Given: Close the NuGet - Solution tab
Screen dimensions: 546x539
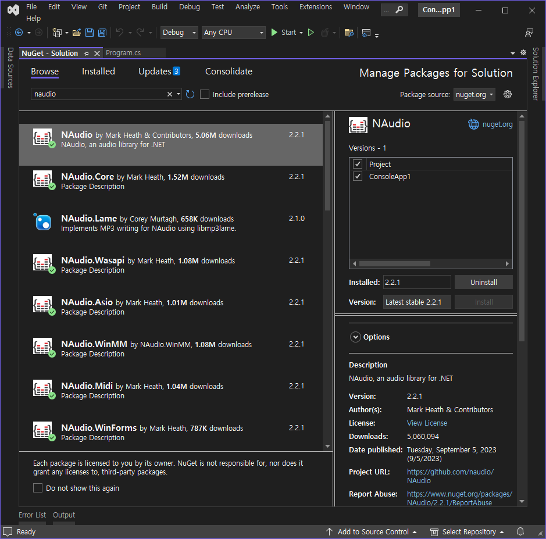Looking at the screenshot, I should 97,53.
